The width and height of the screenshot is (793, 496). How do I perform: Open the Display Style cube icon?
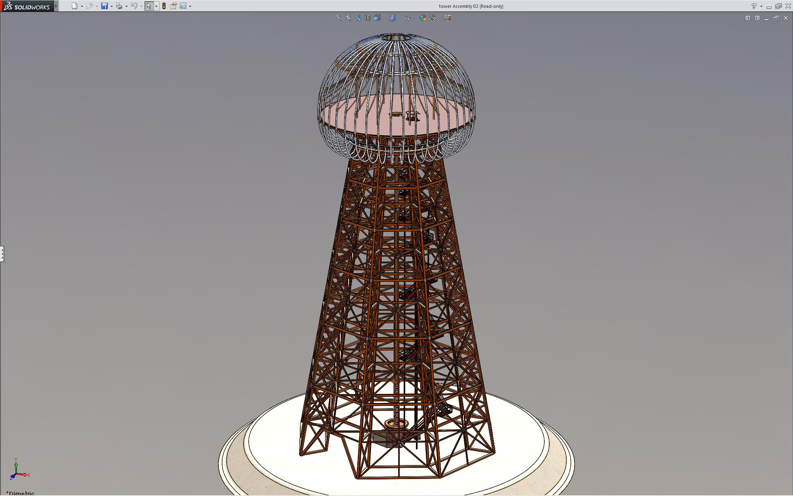click(392, 18)
